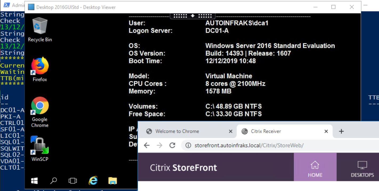
Task: Open File Explorer from the taskbar
Action: (x=113, y=181)
